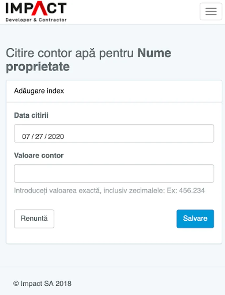Image resolution: width=225 pixels, height=295 pixels.
Task: Click the Data citirii label
Action: coord(31,115)
